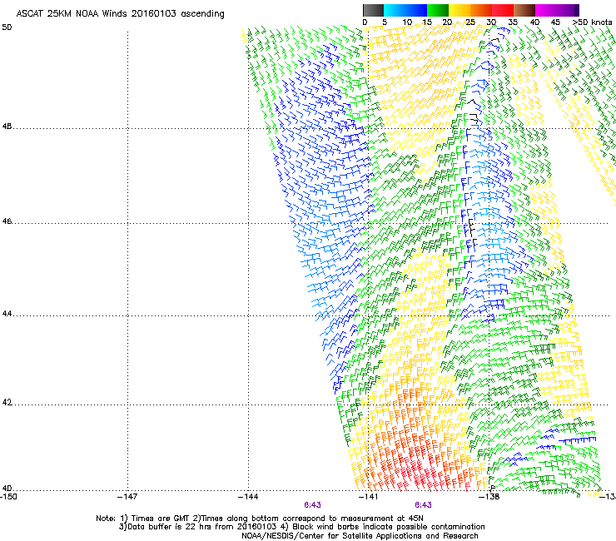Click the latitude label 42
This screenshot has width=616, height=541.
pos(7,403)
